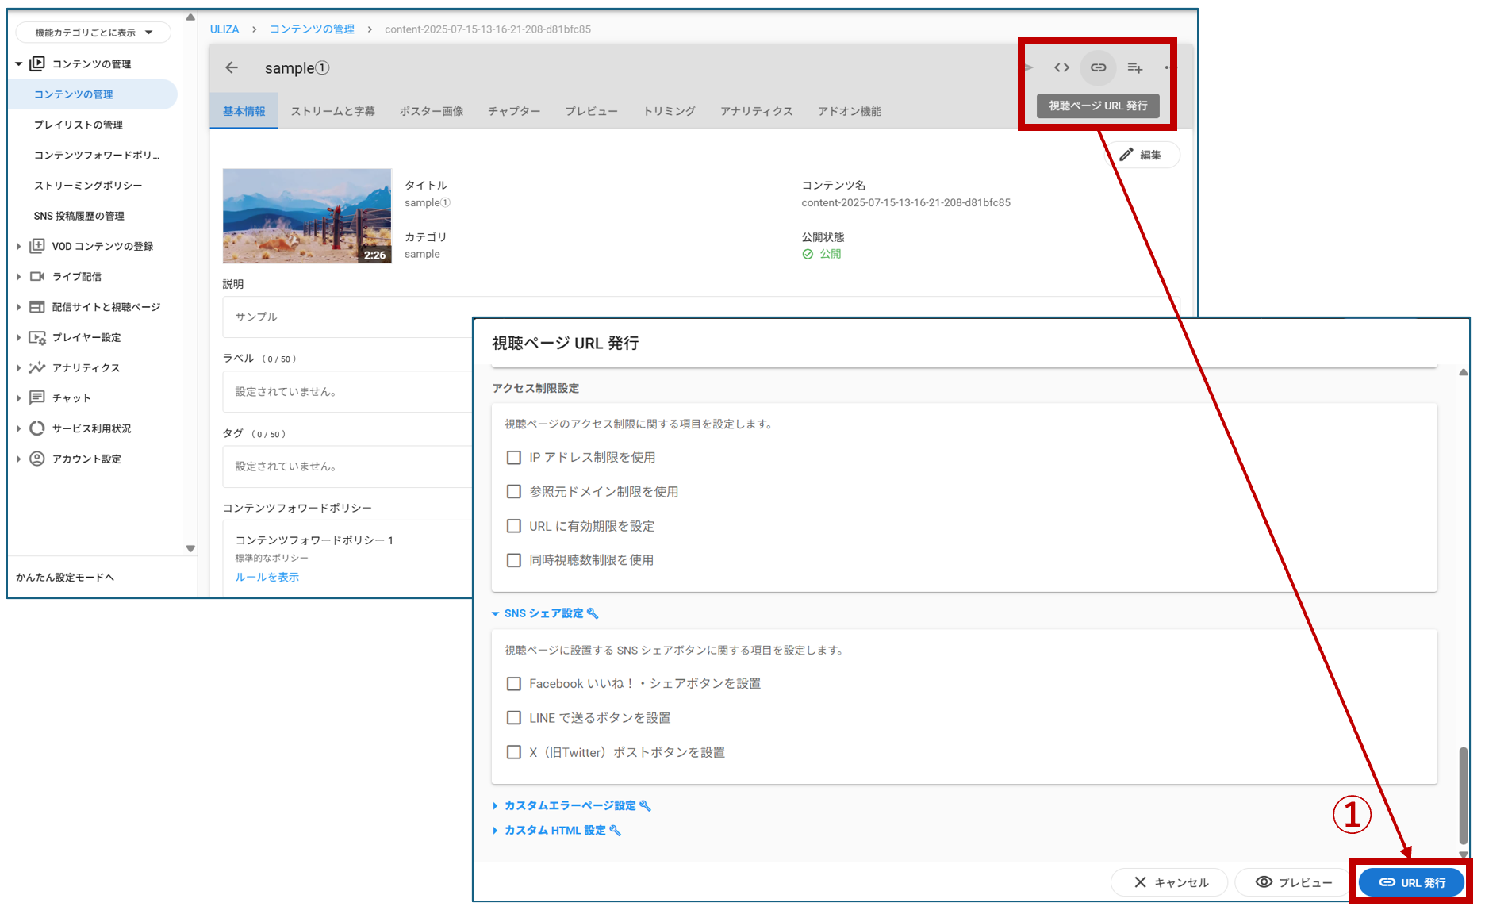This screenshot has width=1485, height=914.
Task: Open the embed code icon
Action: click(x=1061, y=68)
